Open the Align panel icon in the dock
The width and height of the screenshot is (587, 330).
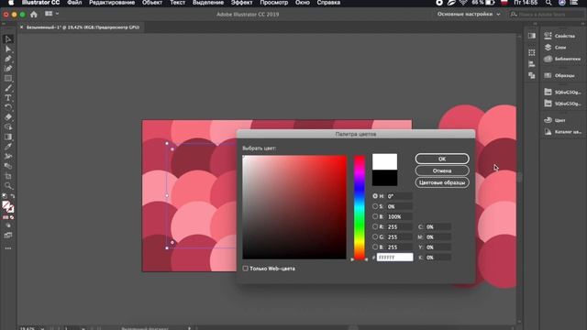(532, 64)
